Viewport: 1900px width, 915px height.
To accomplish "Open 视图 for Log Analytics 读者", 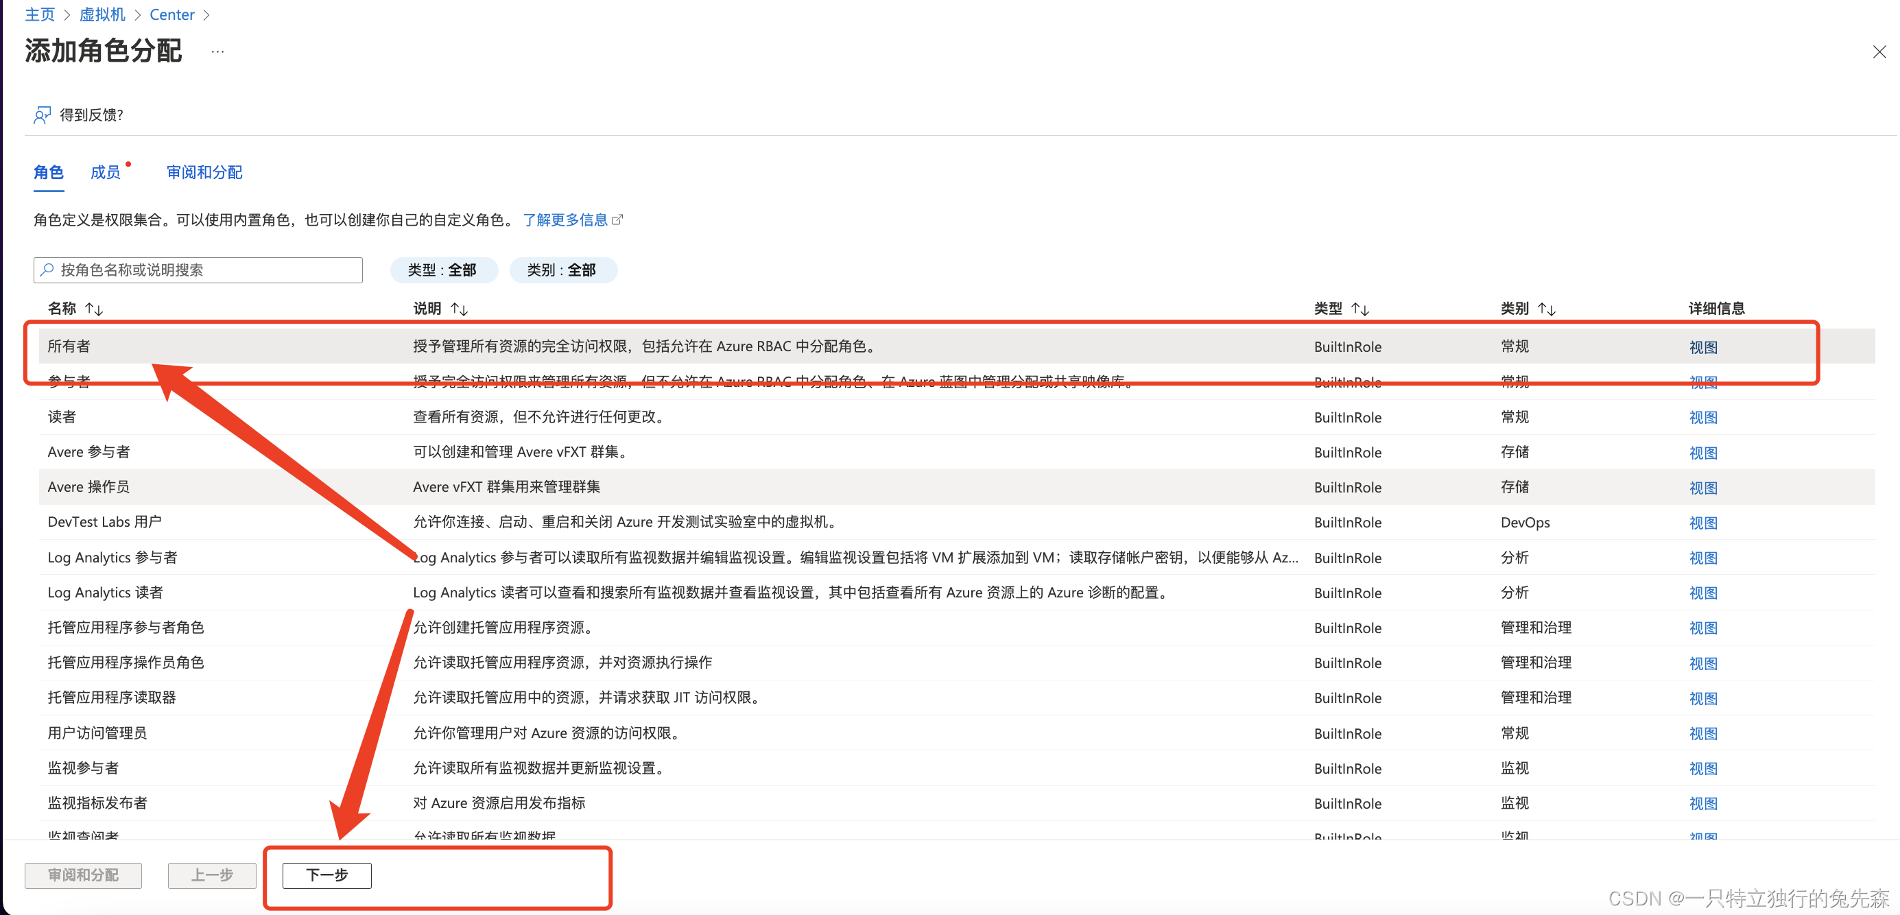I will click(x=1703, y=593).
